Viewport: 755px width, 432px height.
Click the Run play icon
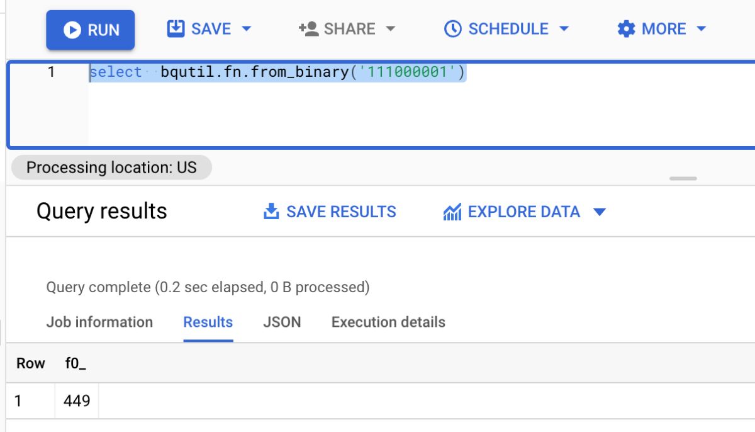72,30
